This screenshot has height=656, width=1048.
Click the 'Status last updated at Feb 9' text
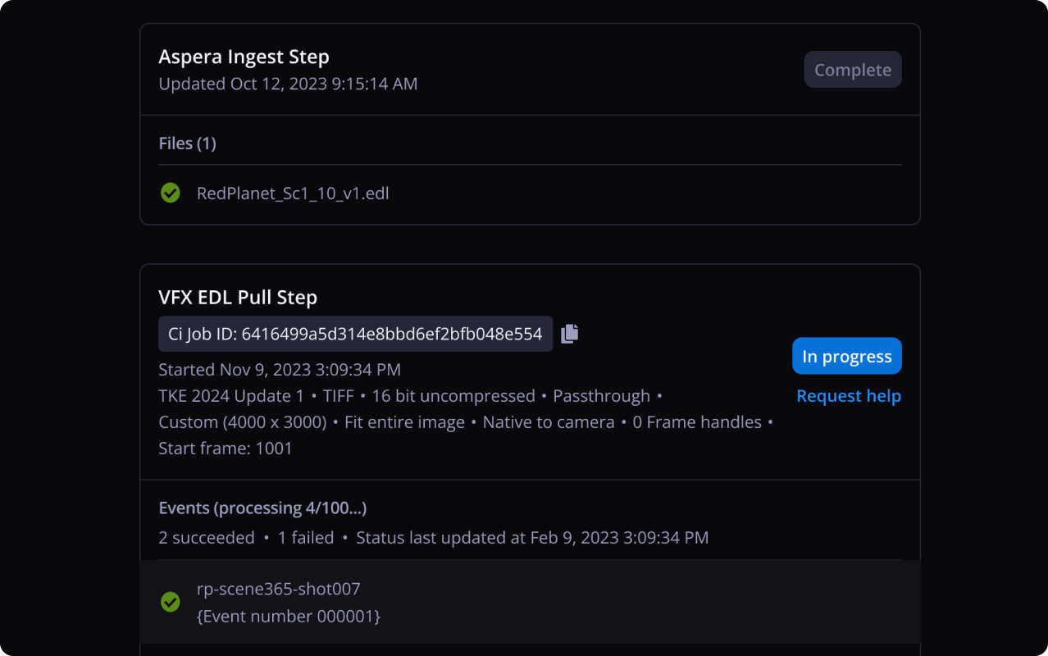click(x=532, y=538)
